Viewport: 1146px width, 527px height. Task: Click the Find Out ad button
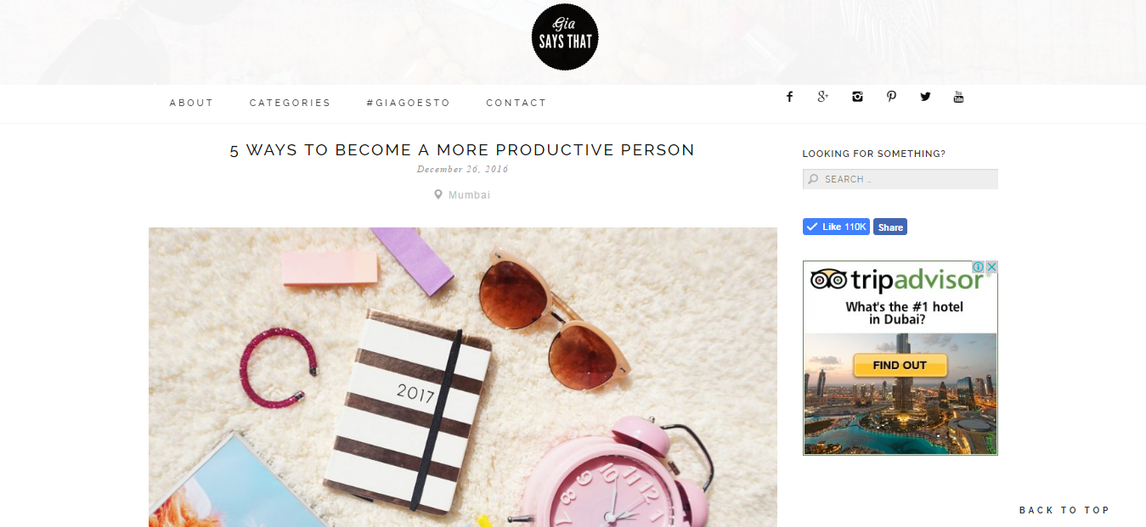coord(900,365)
